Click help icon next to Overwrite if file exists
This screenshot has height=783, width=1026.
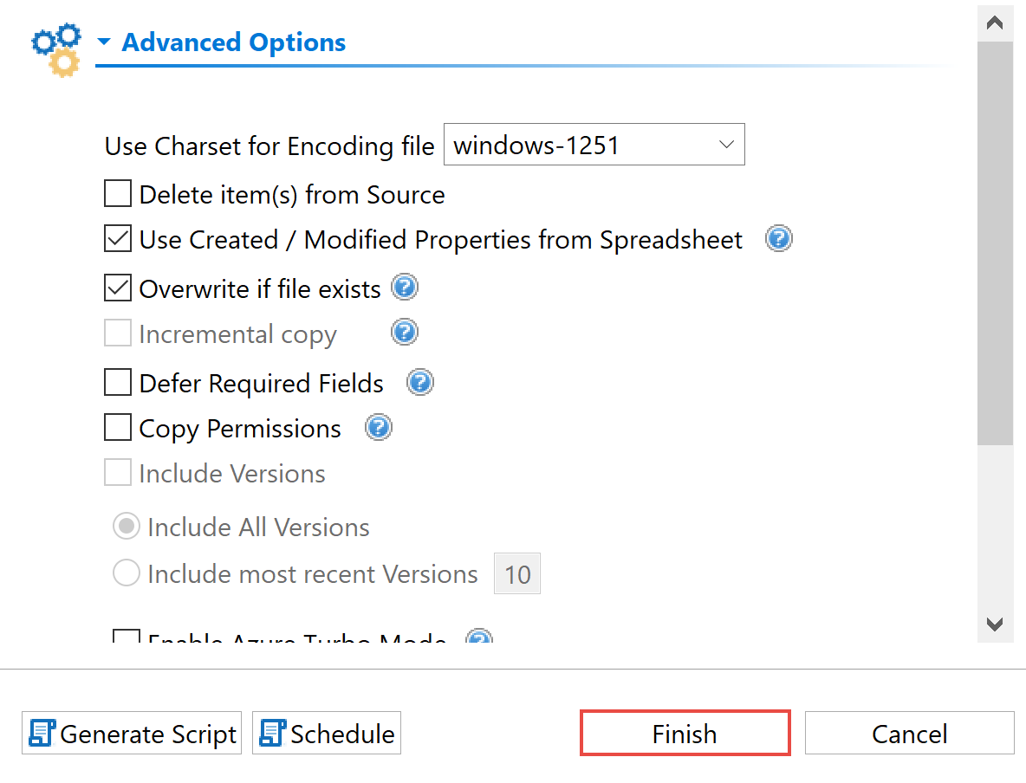coord(405,288)
